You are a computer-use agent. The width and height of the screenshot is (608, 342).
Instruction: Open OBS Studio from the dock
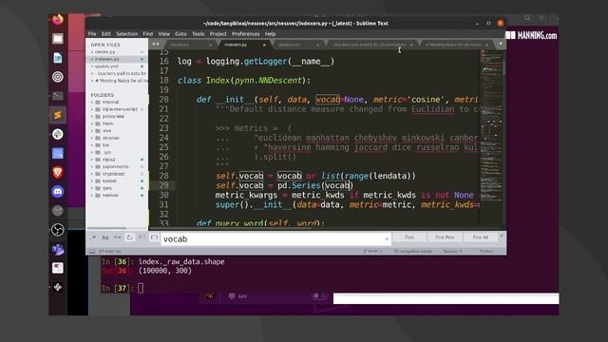[x=58, y=230]
